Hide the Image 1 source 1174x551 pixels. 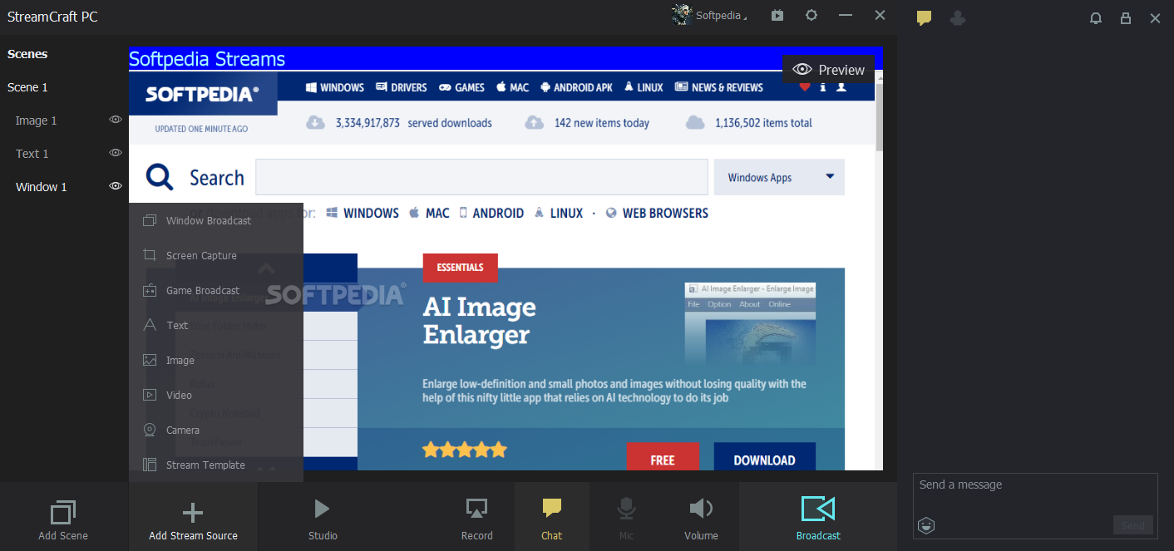pos(116,120)
